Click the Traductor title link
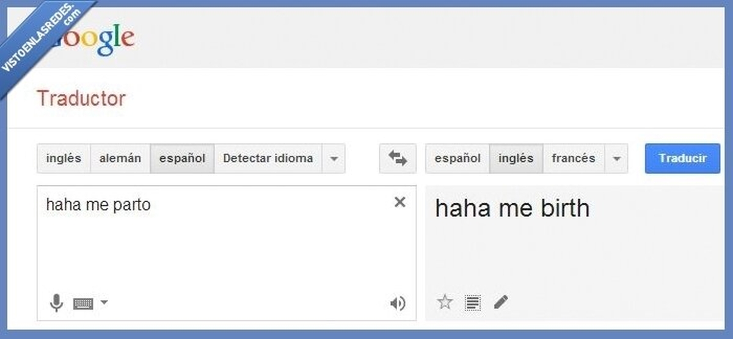 pos(81,98)
